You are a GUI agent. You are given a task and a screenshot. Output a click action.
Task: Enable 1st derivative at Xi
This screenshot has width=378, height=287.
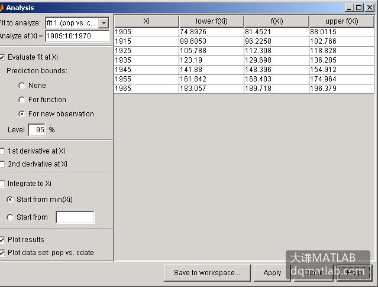click(2, 151)
